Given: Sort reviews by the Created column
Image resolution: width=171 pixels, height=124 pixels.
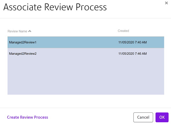Looking at the screenshot, I should (x=123, y=31).
